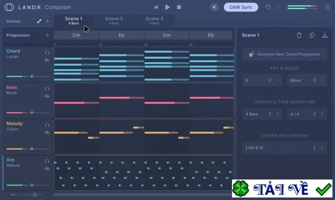Click the Scenes wand icon
The image size is (335, 200).
click(x=39, y=21)
